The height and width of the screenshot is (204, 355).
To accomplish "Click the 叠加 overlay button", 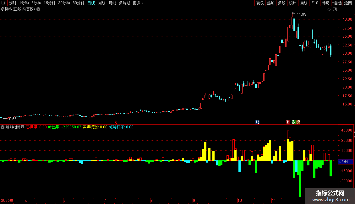I will (x=270, y=3).
